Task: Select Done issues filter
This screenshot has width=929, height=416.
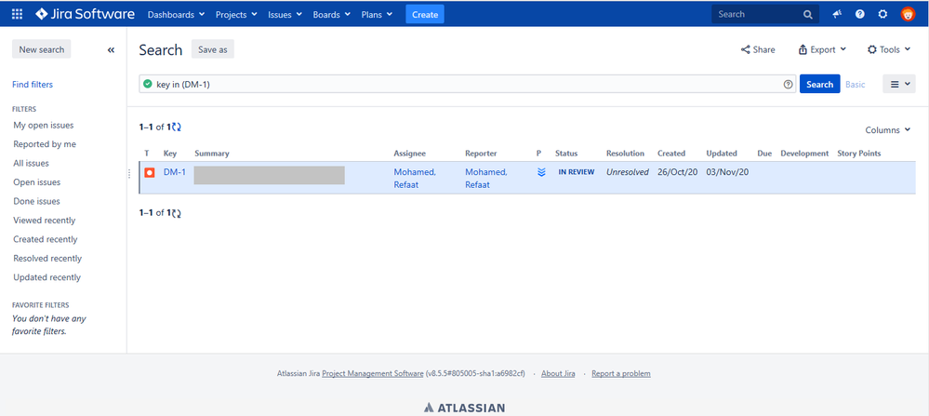Action: click(x=37, y=201)
